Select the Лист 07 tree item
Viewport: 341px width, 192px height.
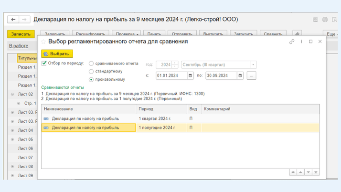click(25, 158)
